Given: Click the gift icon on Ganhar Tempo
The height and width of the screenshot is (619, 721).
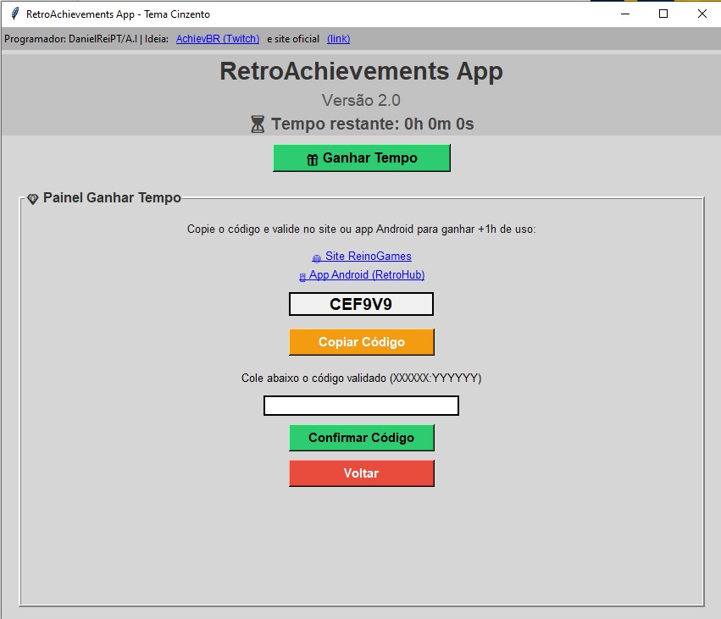Looking at the screenshot, I should point(313,159).
